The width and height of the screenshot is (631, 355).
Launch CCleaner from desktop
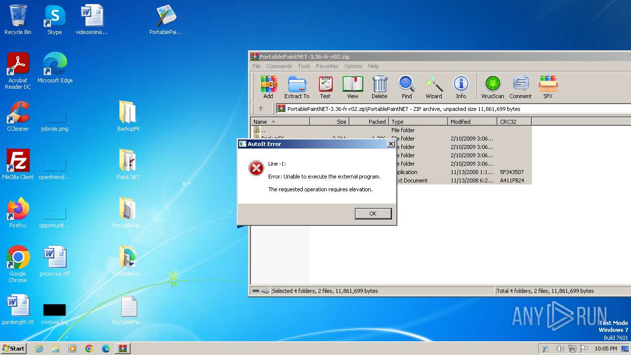18,116
